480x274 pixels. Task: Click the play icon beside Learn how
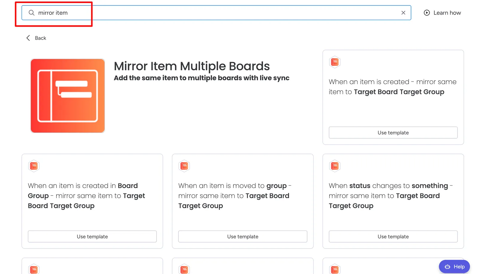click(427, 13)
